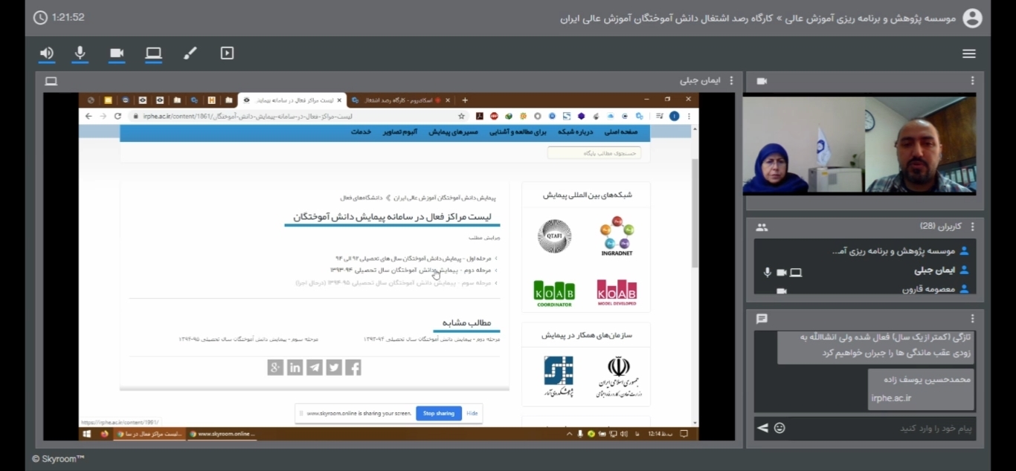
Task: Click the QTAFI network logo
Action: coord(554,236)
